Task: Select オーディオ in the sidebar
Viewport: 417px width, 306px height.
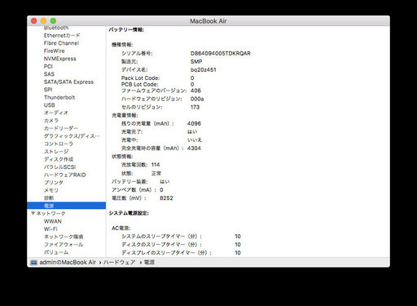Action: (56, 113)
